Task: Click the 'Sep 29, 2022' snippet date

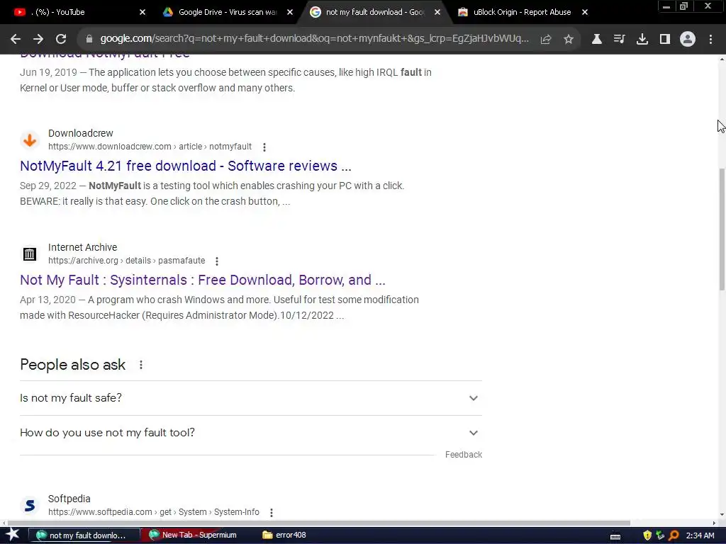Action: point(48,186)
